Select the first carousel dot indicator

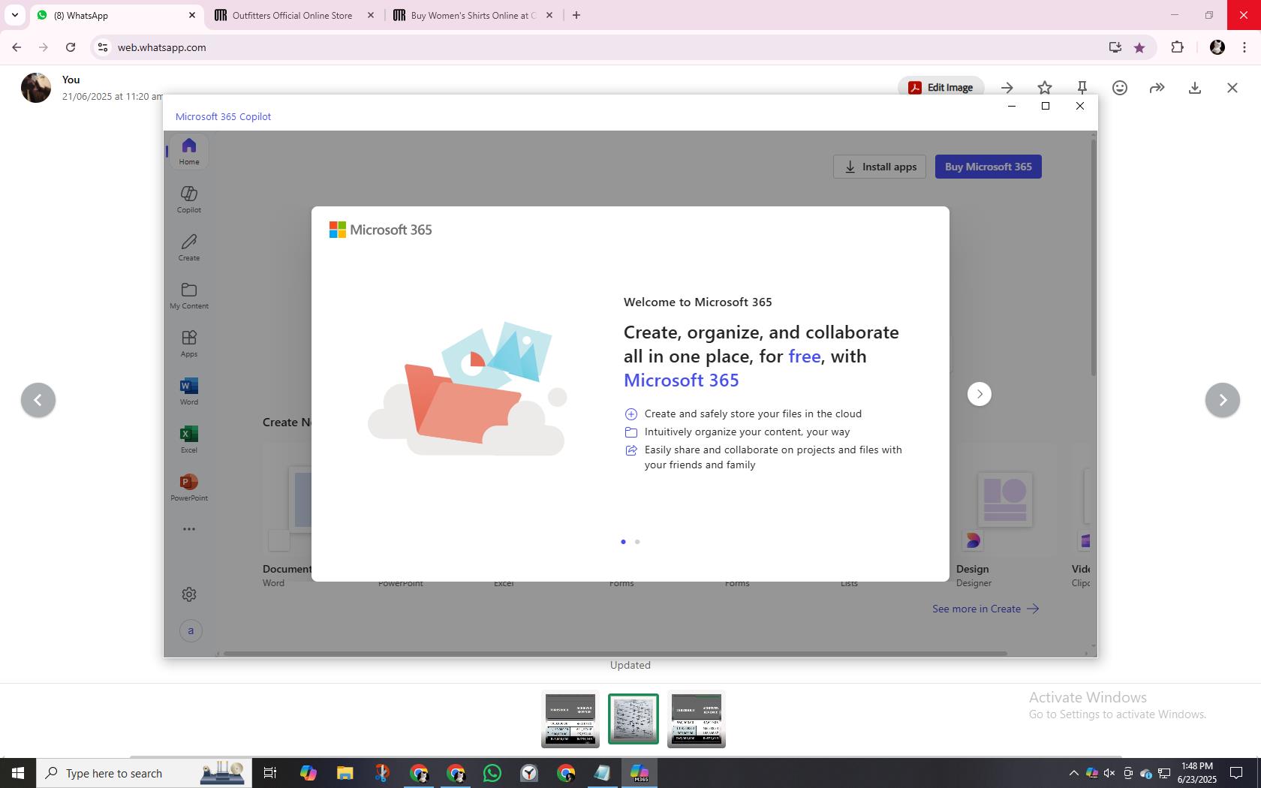click(x=623, y=542)
